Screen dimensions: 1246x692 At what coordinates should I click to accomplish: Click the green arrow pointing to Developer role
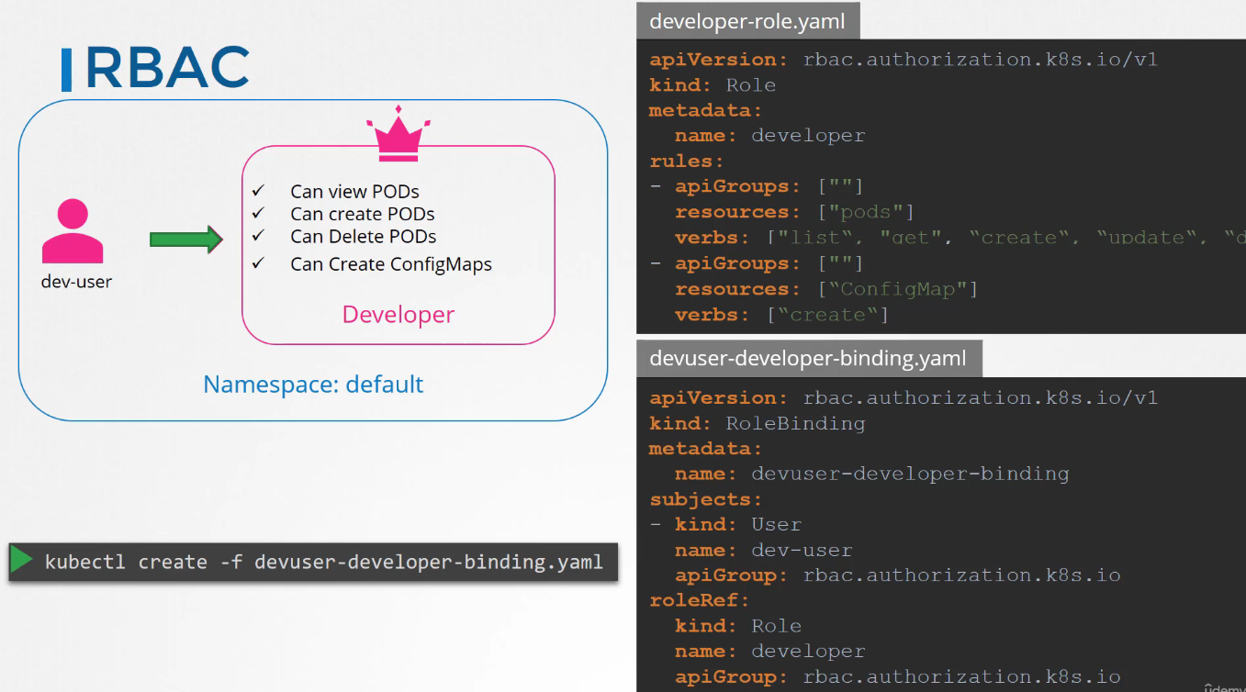point(186,240)
